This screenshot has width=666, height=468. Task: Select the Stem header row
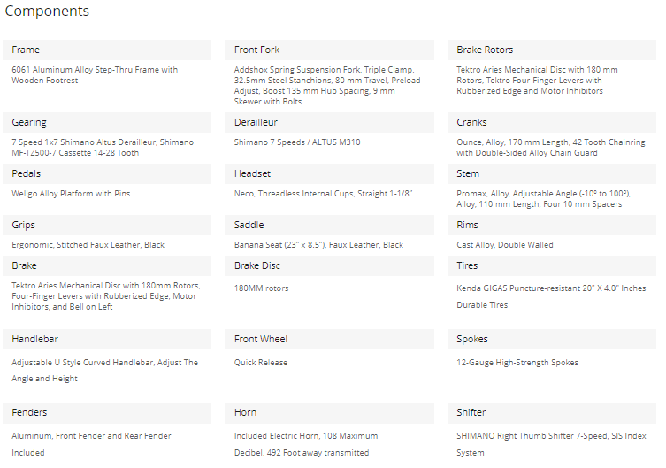[552, 173]
